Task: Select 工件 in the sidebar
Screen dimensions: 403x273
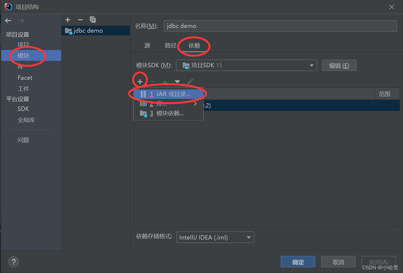Action: point(23,89)
